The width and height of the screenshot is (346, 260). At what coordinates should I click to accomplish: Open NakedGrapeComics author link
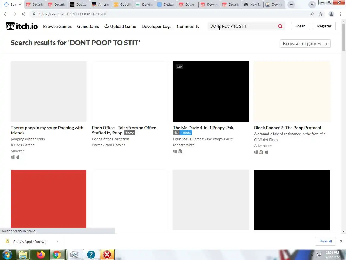tap(108, 145)
